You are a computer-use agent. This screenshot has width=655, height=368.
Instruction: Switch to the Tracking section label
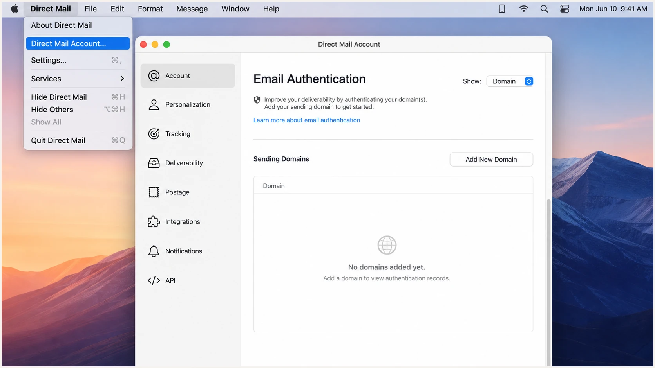[178, 134]
